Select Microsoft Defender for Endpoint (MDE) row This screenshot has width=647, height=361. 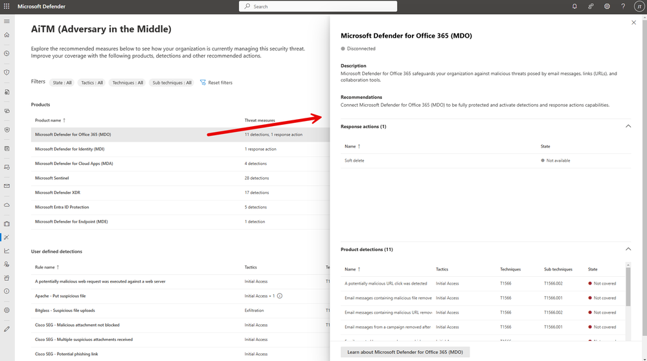point(180,222)
